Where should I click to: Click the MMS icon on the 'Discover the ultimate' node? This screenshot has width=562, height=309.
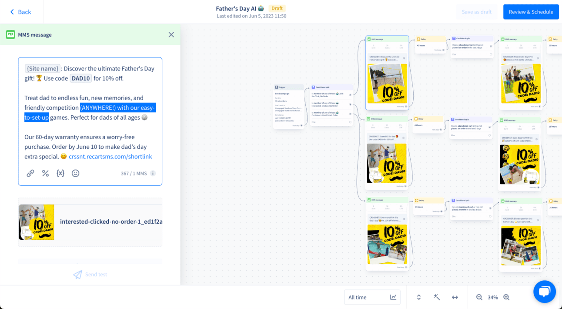click(x=369, y=39)
